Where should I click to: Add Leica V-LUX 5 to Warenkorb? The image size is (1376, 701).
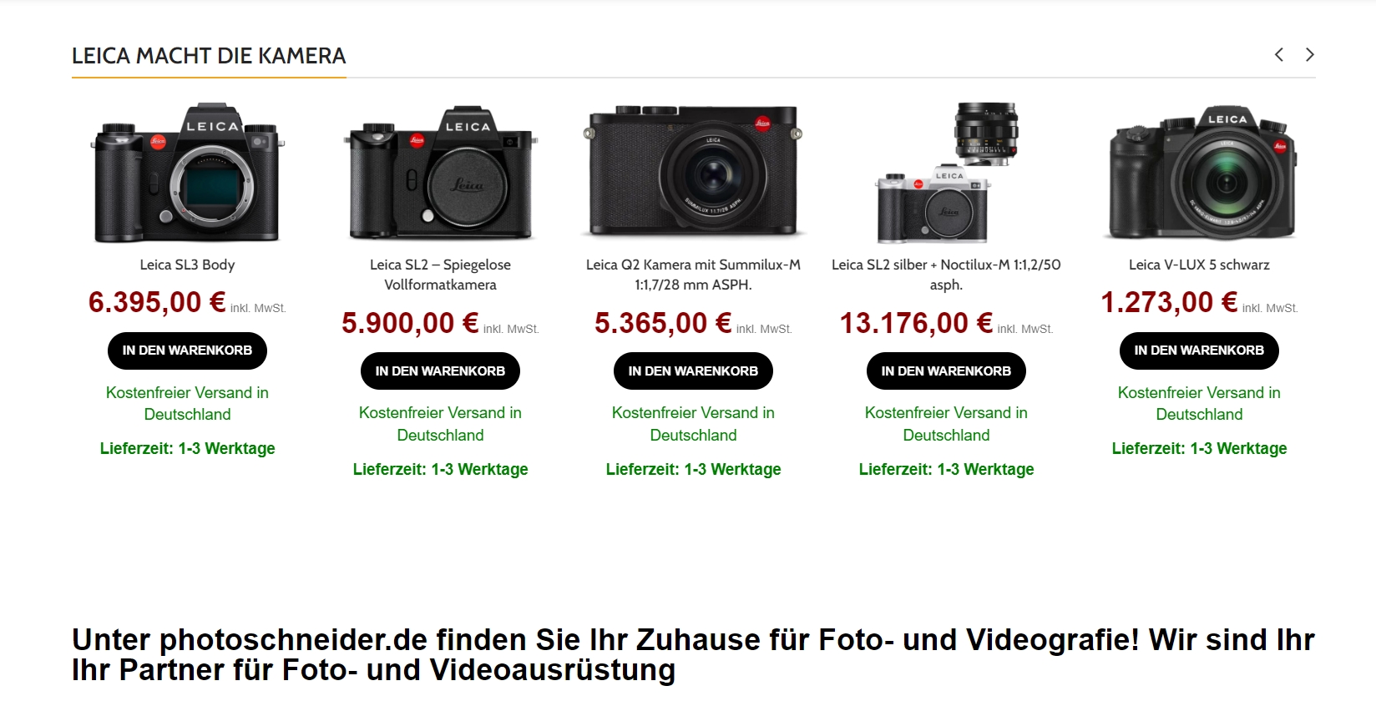tap(1199, 350)
